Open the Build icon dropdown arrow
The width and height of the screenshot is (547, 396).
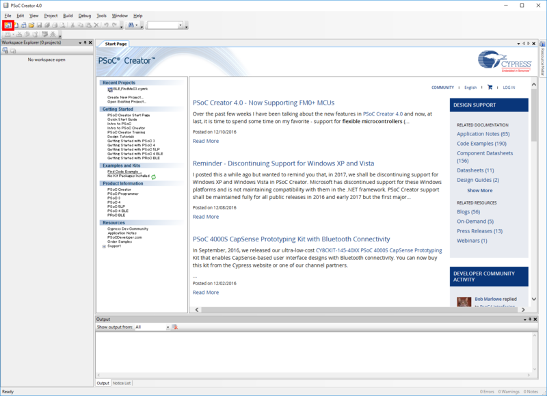13,34
